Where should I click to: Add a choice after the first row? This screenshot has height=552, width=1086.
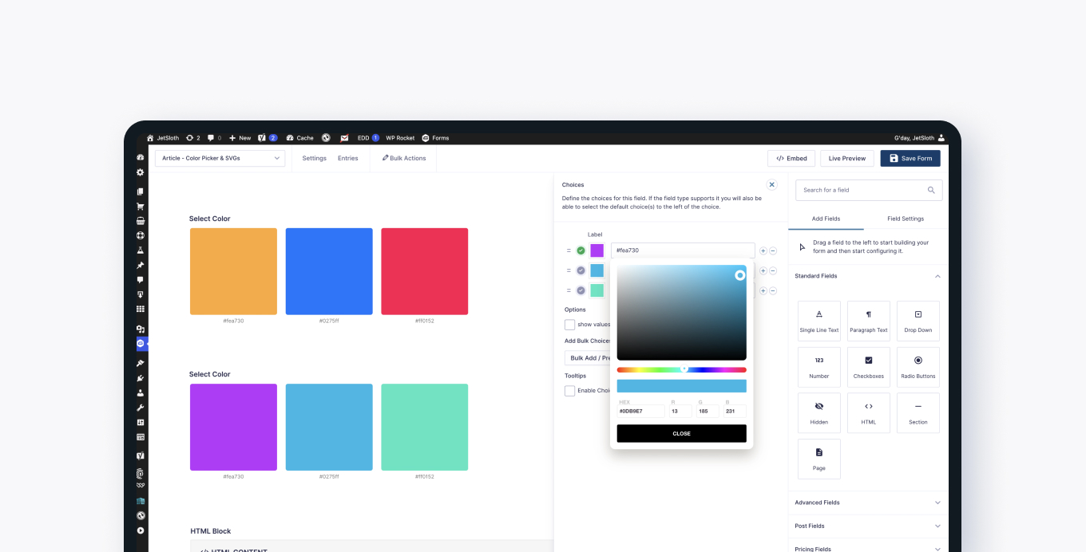coord(763,250)
